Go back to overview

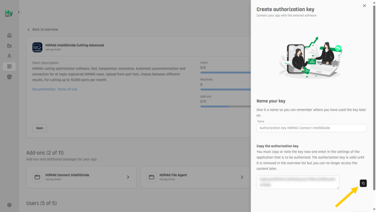coord(43,29)
